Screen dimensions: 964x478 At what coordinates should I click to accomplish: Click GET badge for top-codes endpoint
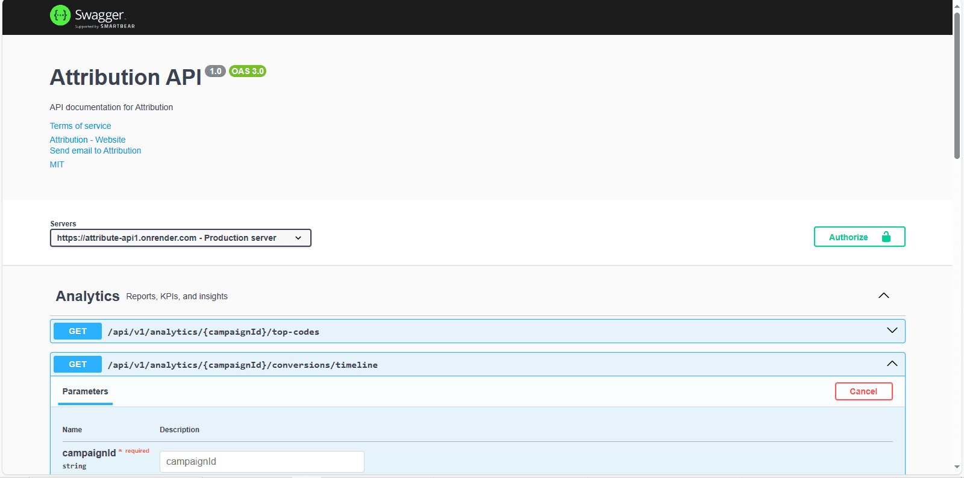coord(78,331)
